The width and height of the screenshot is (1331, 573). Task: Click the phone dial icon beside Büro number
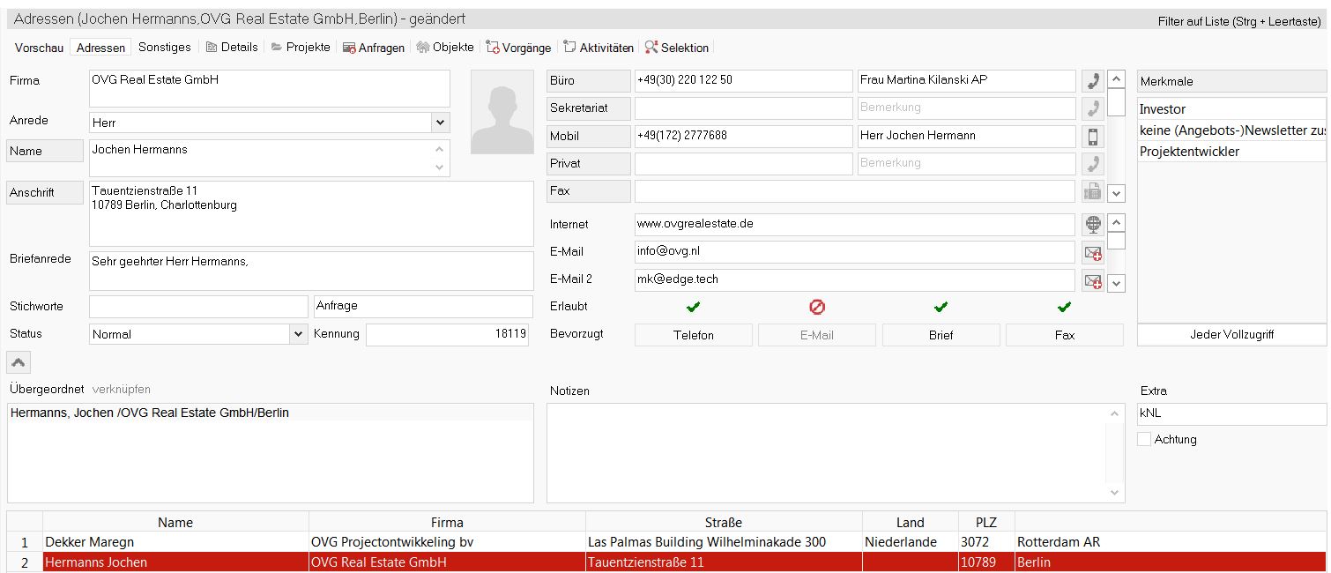(x=1093, y=81)
